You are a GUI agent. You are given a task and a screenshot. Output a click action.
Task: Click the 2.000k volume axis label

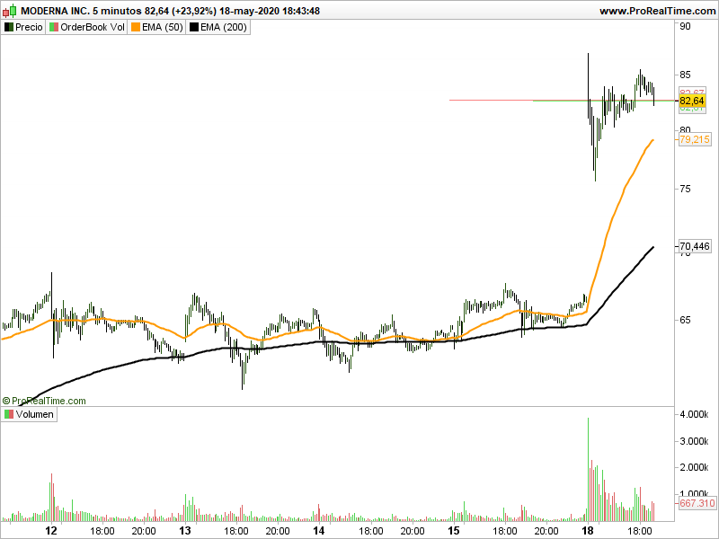coord(694,467)
